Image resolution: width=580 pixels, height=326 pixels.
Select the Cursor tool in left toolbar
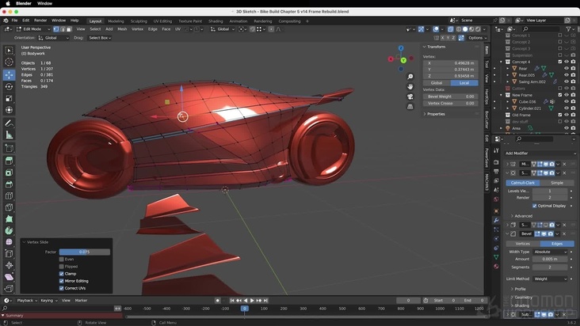click(x=10, y=62)
